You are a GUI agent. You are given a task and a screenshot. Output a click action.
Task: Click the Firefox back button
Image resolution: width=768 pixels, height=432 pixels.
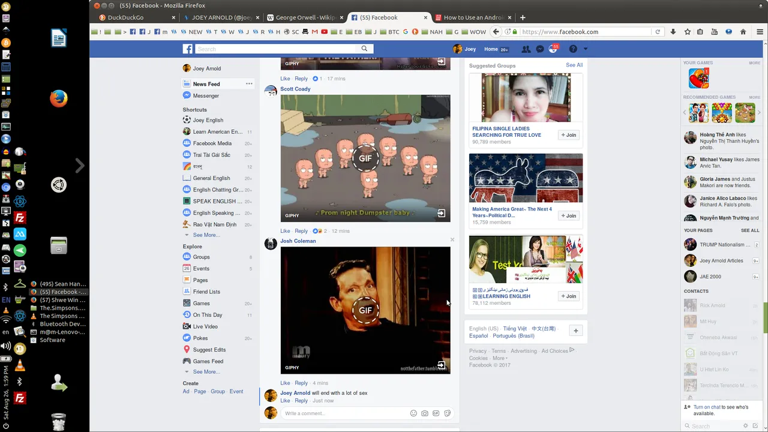click(496, 32)
